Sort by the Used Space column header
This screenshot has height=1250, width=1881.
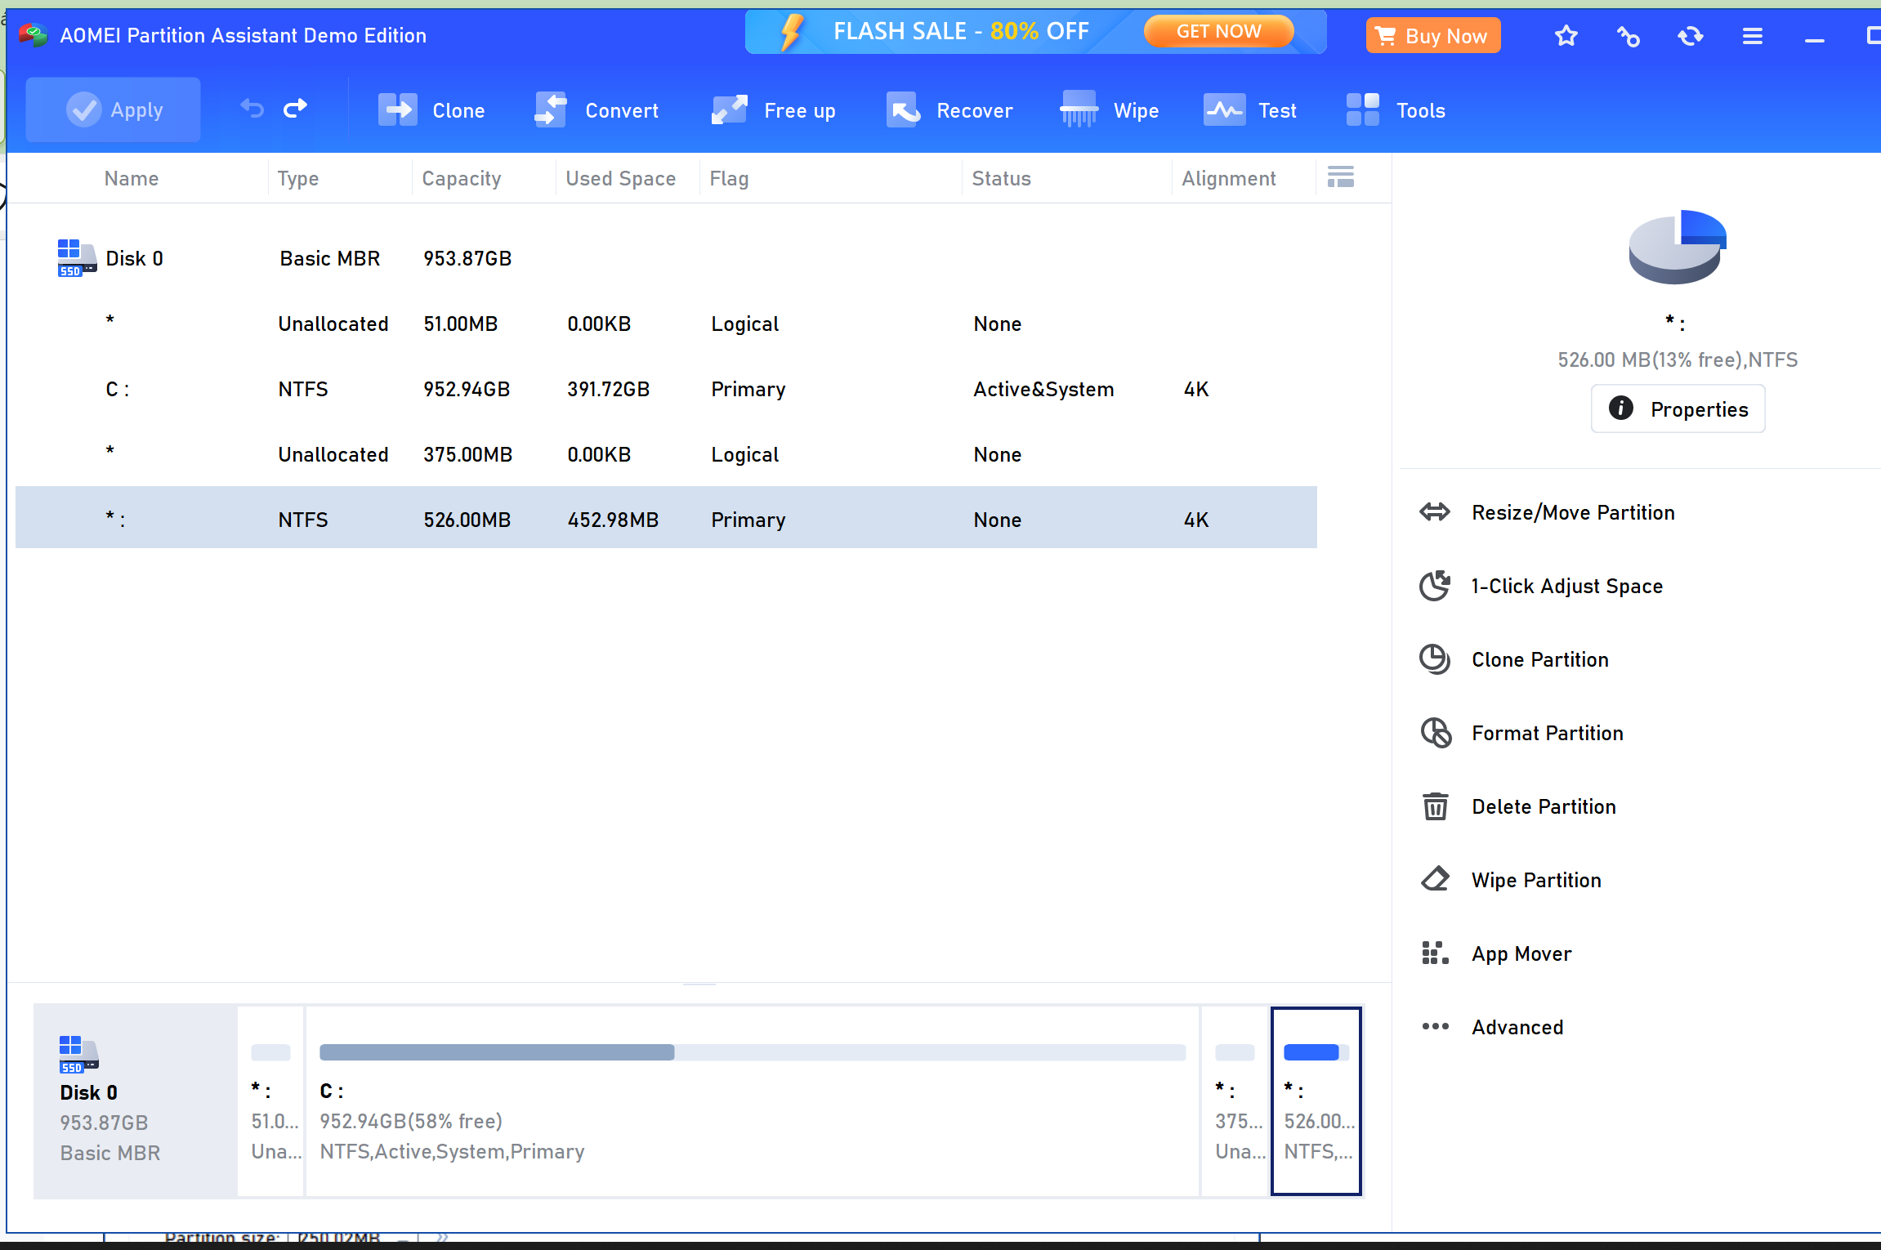[621, 178]
